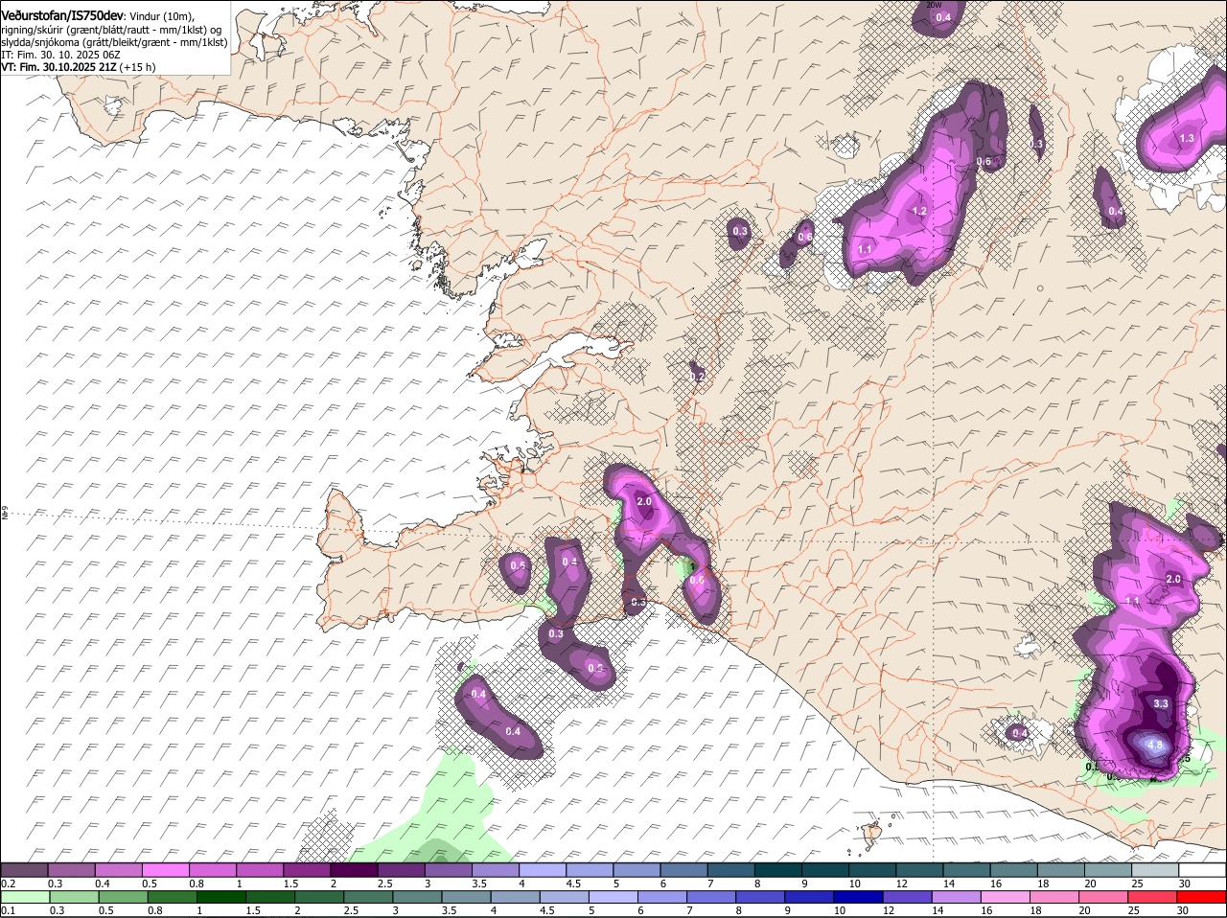Pick the pale green lower swatch between 0.1 and 0.3
Screen dimensions: 1227x918
26,897
